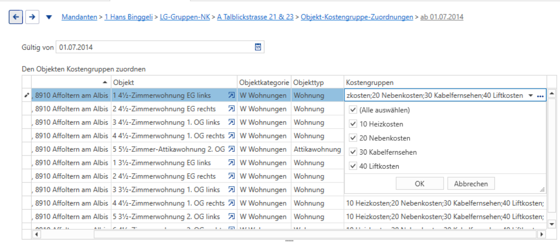Click the vertical scrollbar up arrow
Viewport: 560px width, 246px height.
(552, 93)
